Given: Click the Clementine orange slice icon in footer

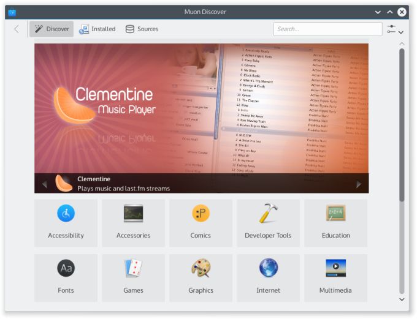Looking at the screenshot, I should 64,183.
